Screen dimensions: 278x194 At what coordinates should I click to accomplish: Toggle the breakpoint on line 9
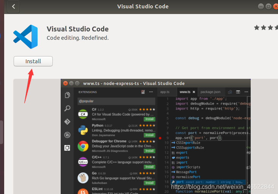point(160,138)
